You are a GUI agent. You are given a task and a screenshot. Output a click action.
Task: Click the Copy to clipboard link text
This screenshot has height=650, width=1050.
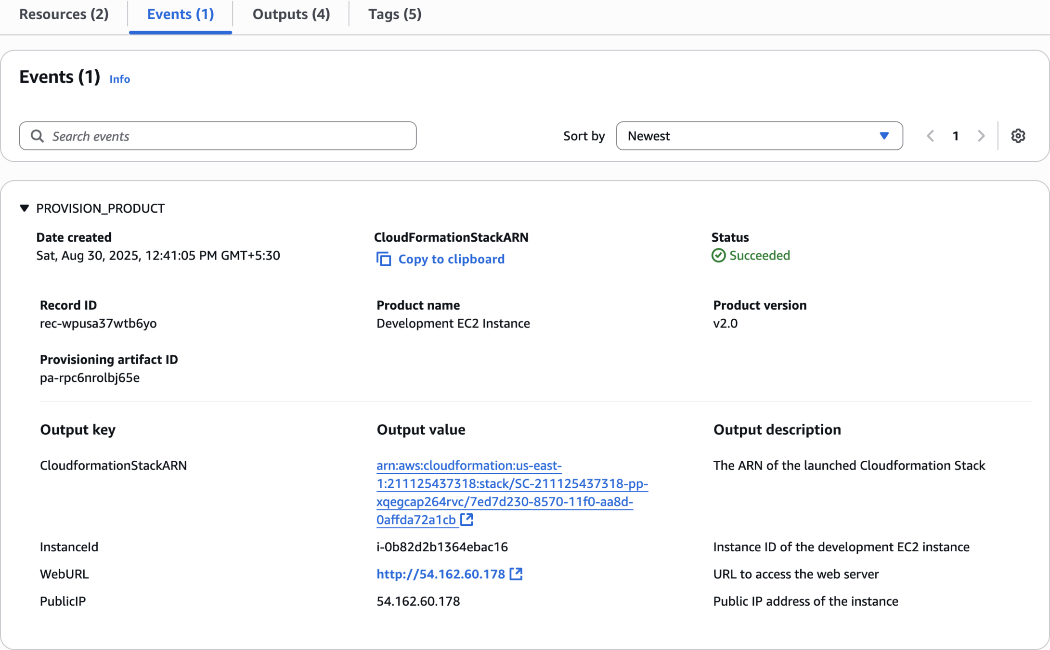point(451,259)
